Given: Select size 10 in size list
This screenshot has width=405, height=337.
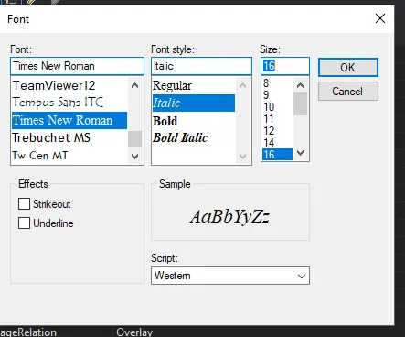Looking at the screenshot, I should (x=277, y=107).
